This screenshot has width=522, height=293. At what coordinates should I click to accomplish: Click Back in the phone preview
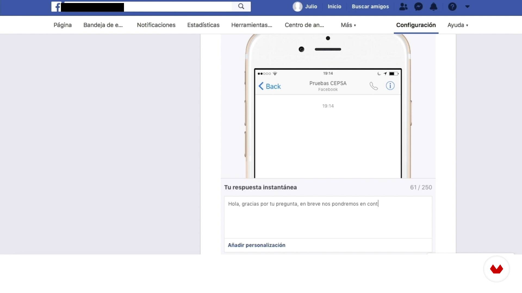coord(269,86)
